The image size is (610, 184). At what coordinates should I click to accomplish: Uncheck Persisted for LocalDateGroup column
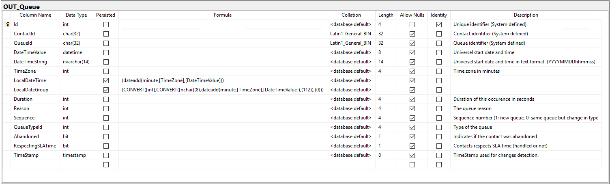pos(106,90)
